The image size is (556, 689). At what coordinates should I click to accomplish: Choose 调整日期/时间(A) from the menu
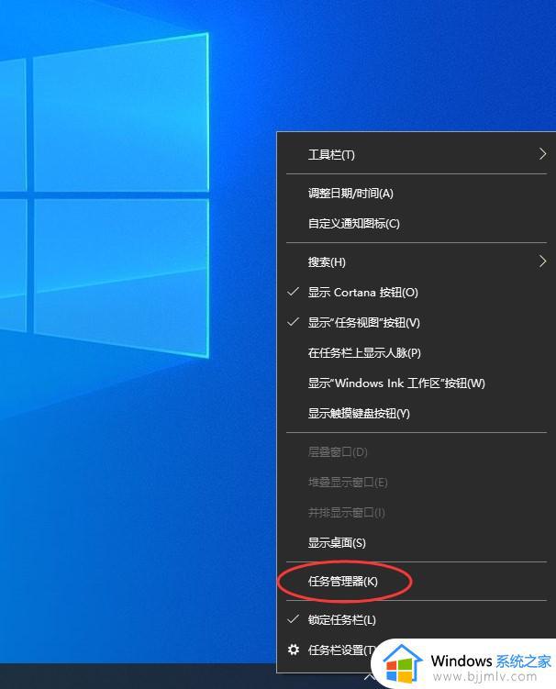click(417, 193)
